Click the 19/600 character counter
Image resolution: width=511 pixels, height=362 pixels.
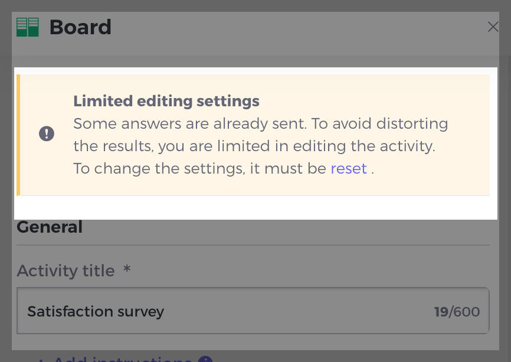coord(457,312)
